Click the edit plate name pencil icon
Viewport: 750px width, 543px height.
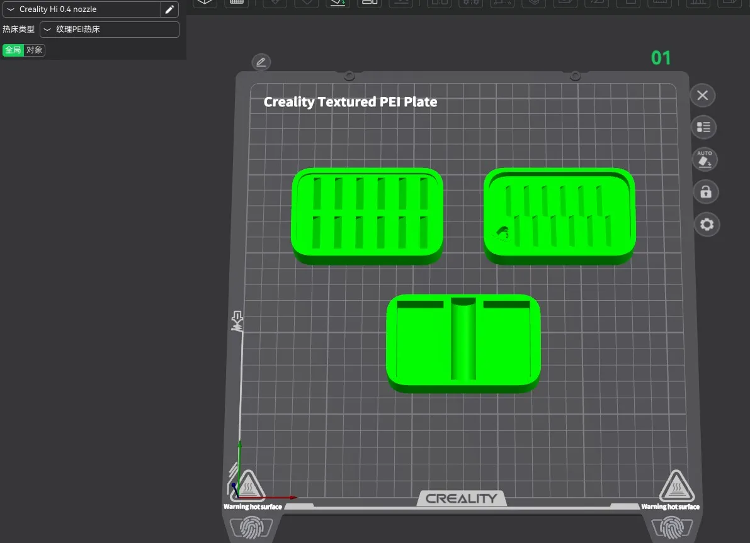(x=261, y=62)
